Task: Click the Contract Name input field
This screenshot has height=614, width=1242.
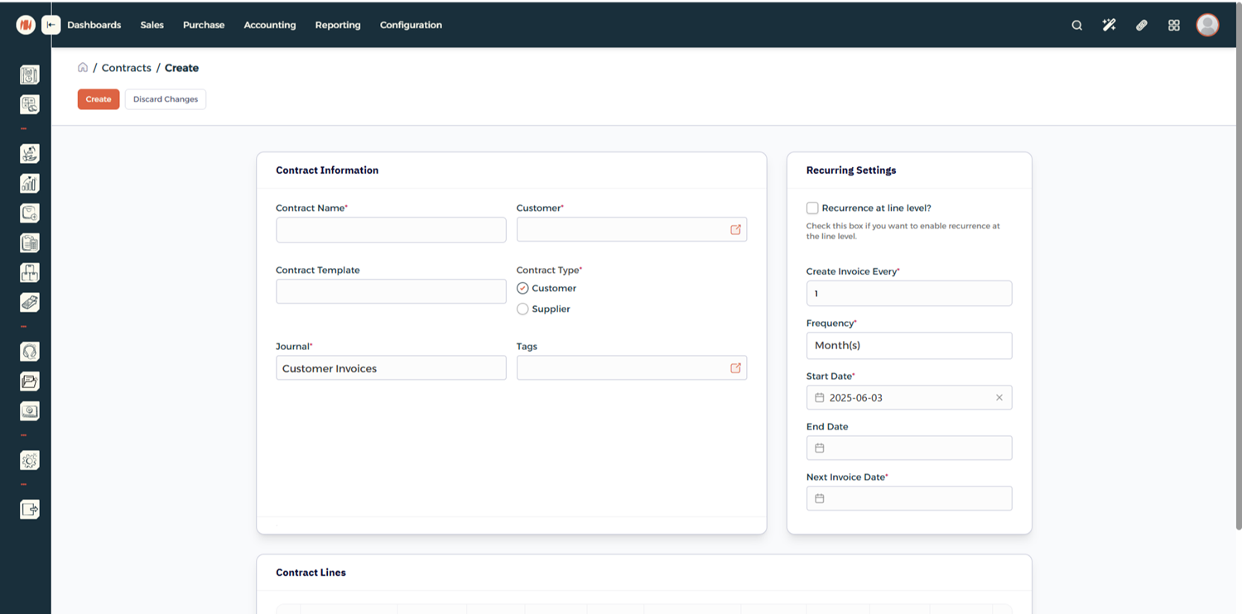Action: [x=391, y=229]
